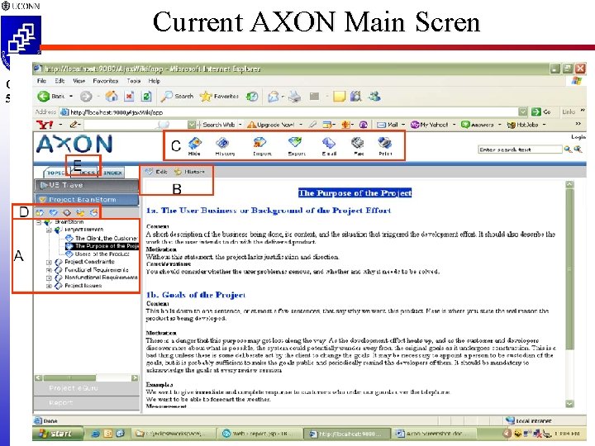This screenshot has height=446, width=595.
Task: Click the Yahoo Y! logo
Action: click(45, 125)
